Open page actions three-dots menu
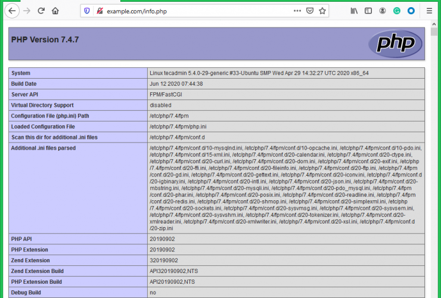 click(x=297, y=11)
